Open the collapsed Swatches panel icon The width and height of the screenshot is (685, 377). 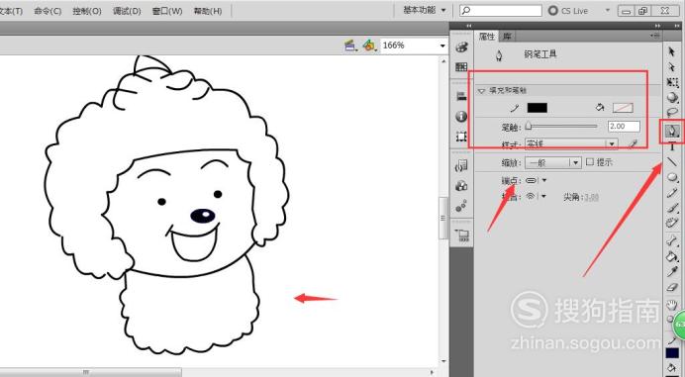[461, 66]
